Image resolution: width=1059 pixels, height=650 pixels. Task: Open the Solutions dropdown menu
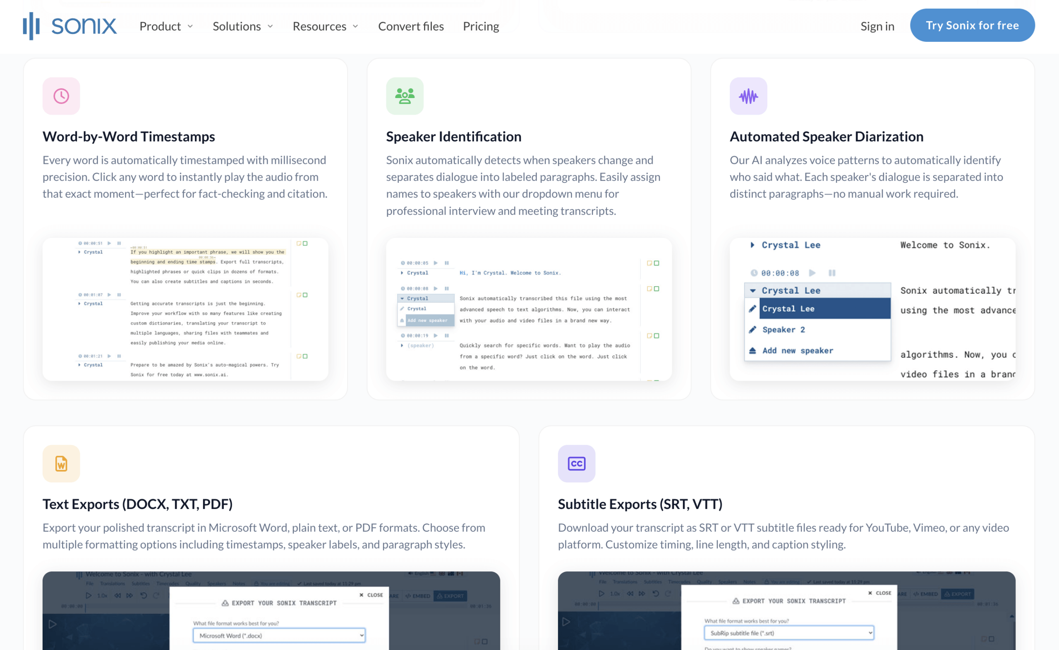pos(243,26)
